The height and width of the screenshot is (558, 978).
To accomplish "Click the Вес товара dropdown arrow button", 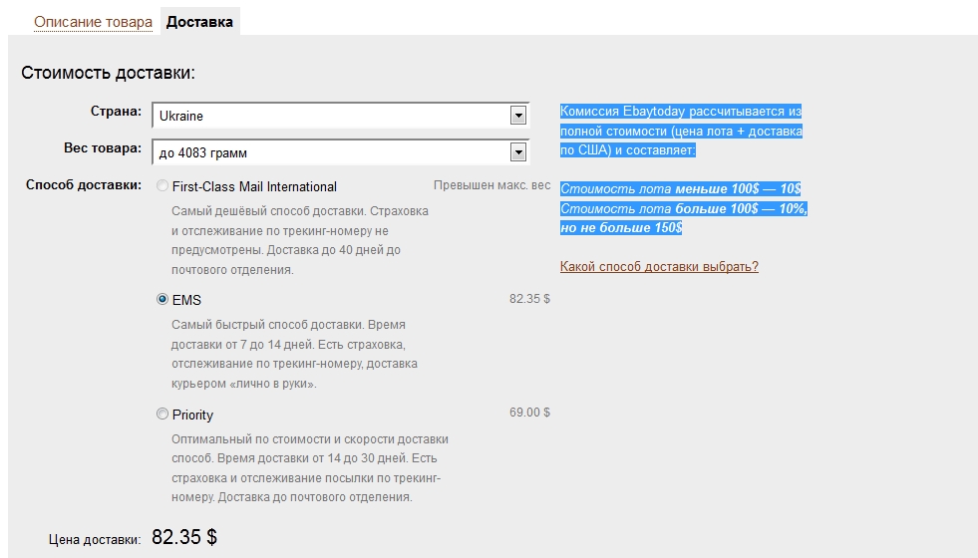I will [x=517, y=152].
